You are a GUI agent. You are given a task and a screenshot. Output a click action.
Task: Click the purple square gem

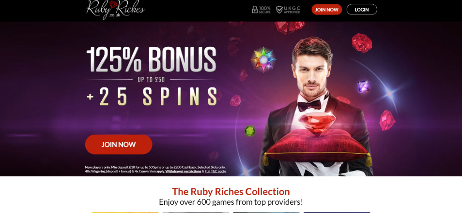(363, 86)
